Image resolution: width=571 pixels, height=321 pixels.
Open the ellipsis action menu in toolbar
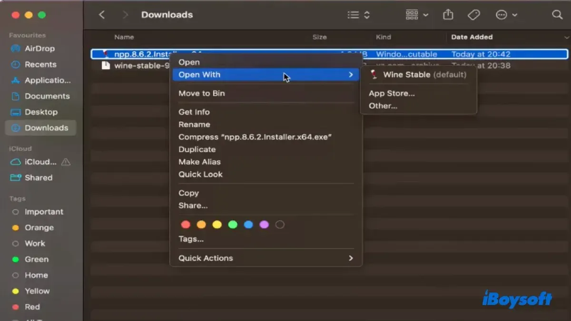click(506, 15)
